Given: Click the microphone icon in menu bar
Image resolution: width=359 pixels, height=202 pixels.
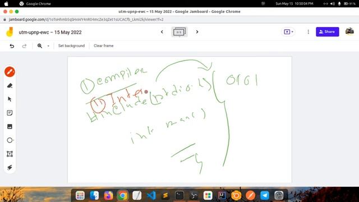Looking at the screenshot, I should [x=339, y=4].
